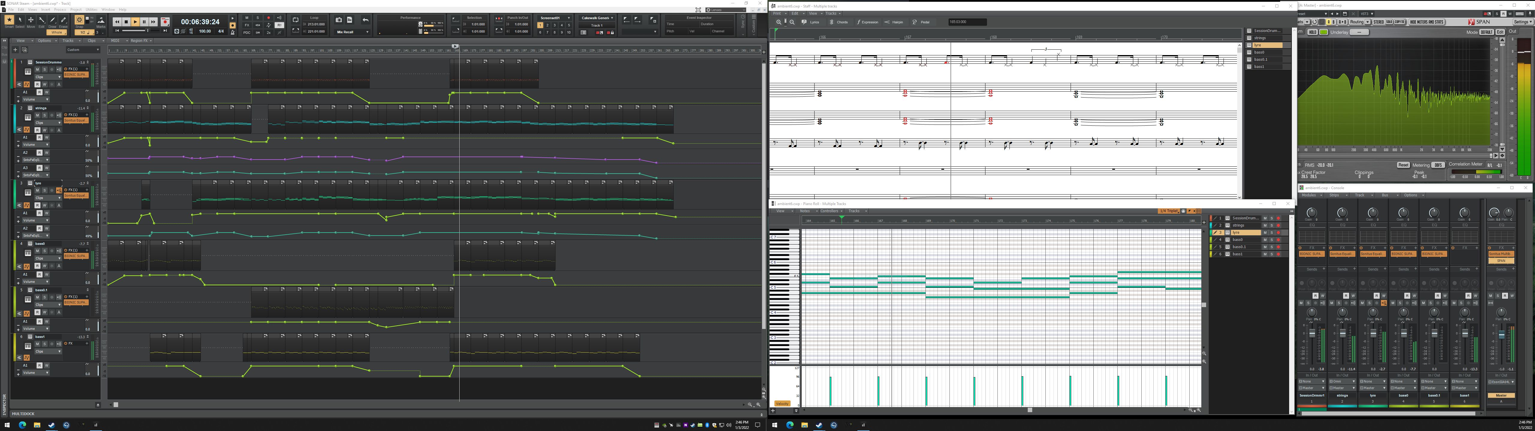1535x431 pixels.
Task: Zoom out on the Staff view
Action: click(x=792, y=22)
